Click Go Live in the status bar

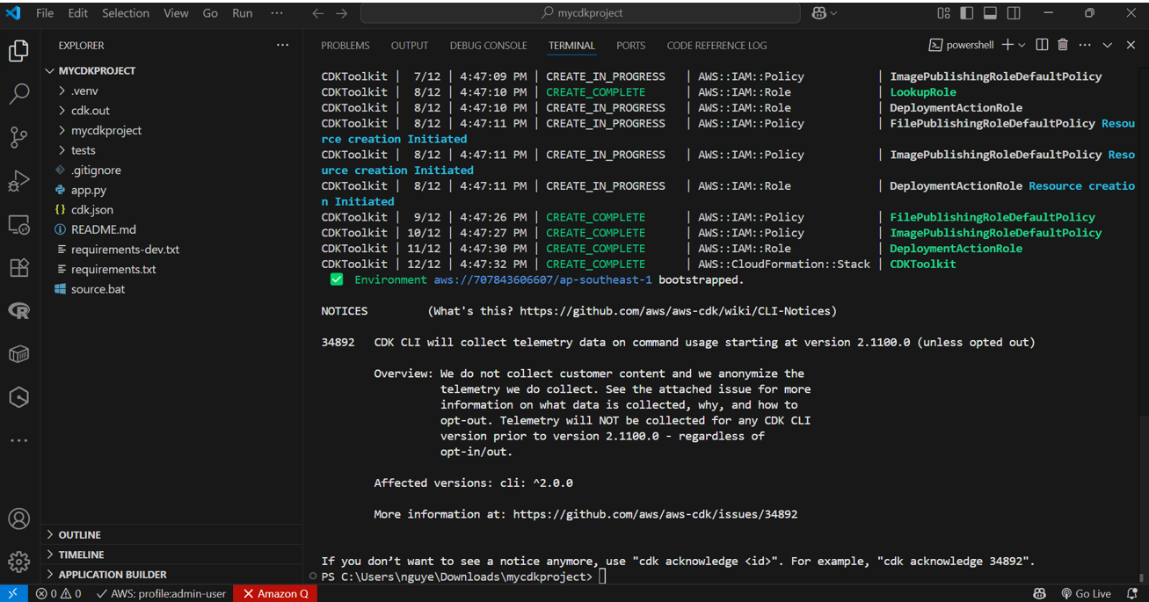pos(1087,593)
